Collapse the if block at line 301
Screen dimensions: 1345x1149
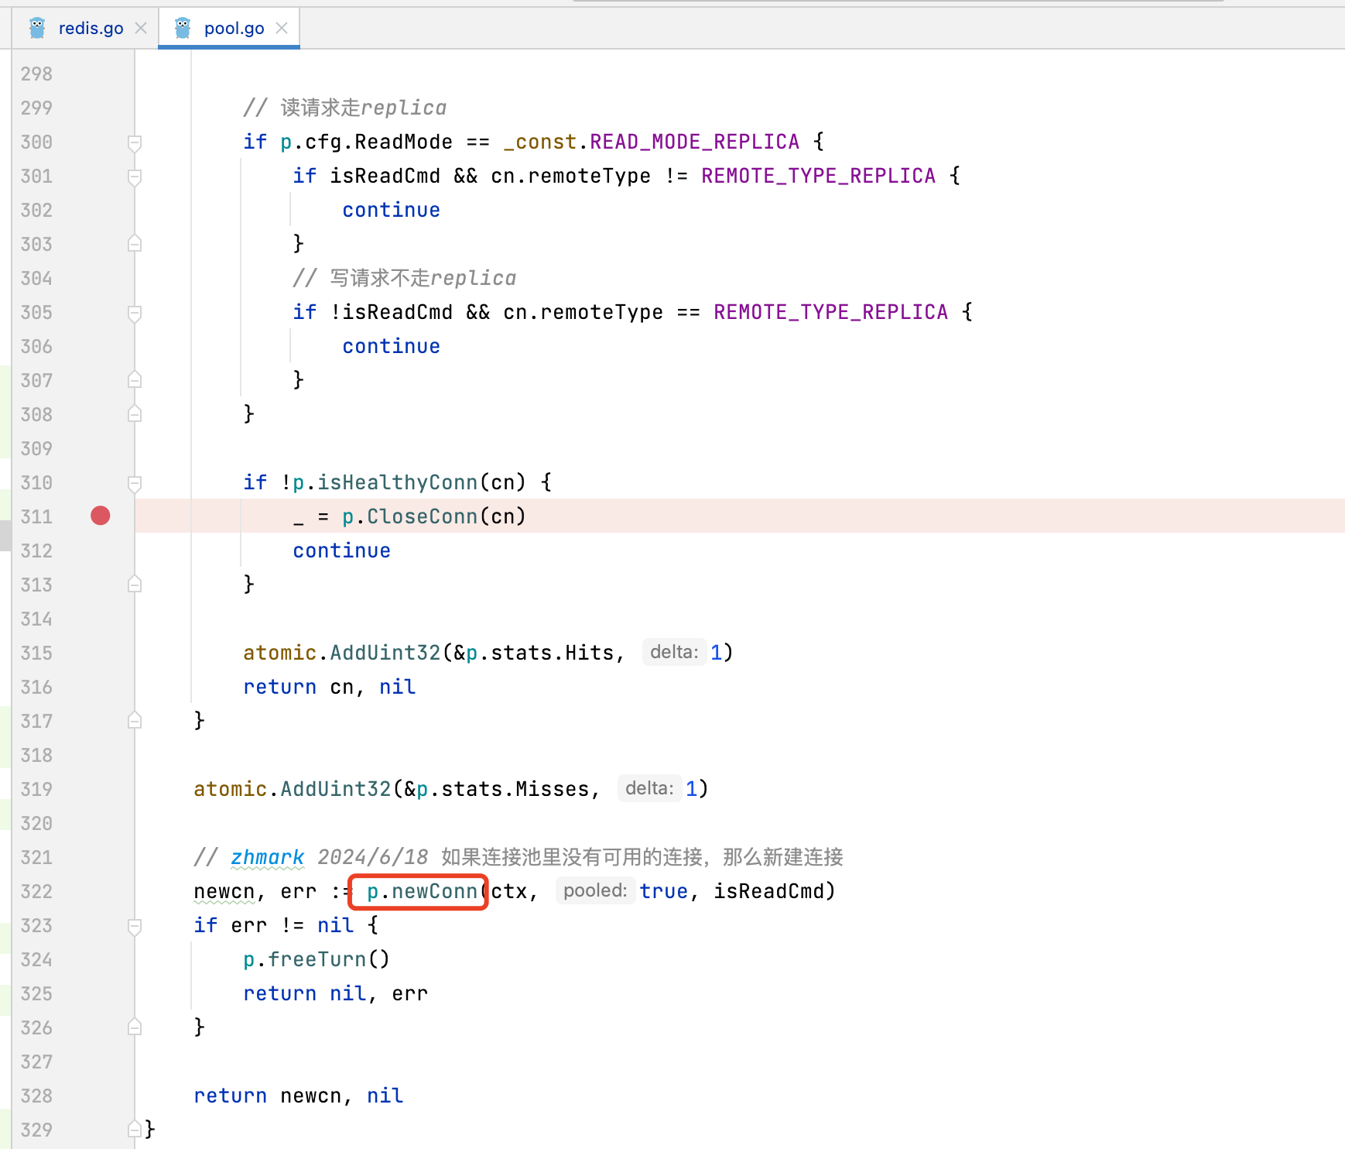(x=135, y=177)
